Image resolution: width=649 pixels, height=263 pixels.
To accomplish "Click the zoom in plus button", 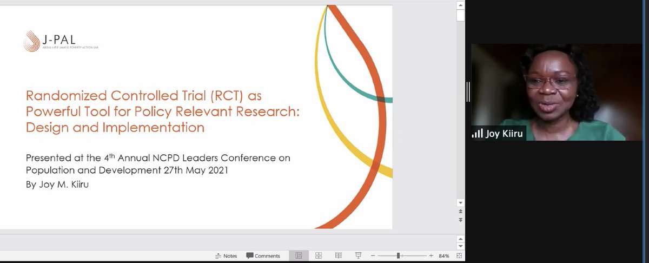I will [x=431, y=255].
